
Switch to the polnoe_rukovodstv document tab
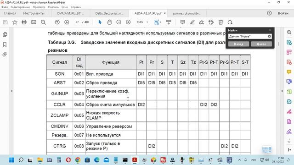tap(187, 13)
